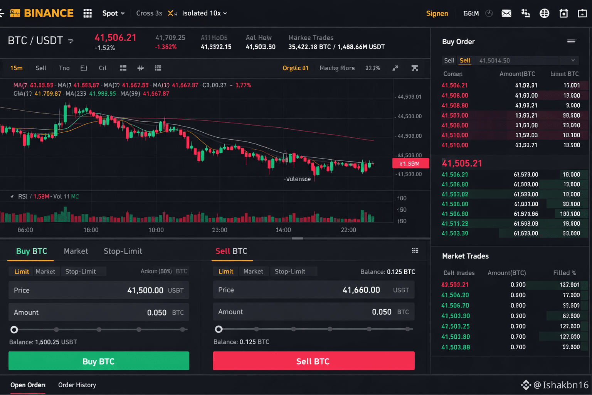
Task: Select Stop-Limit order type in buy panel
Action: pos(81,272)
